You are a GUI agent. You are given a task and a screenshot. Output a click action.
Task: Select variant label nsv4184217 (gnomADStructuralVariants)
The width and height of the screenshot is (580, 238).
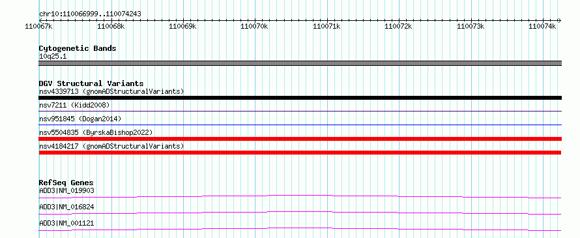pyautogui.click(x=111, y=146)
